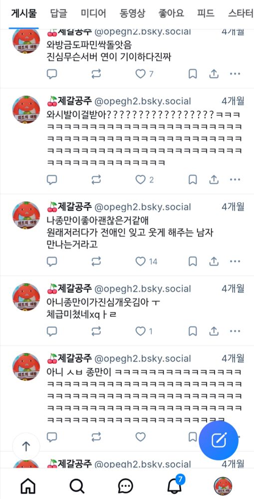Reply to the post with 14 likes

pyautogui.click(x=52, y=261)
